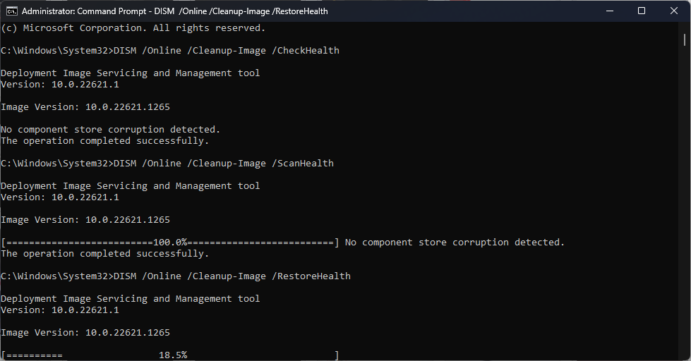Minimize the Command Prompt window

(610, 11)
